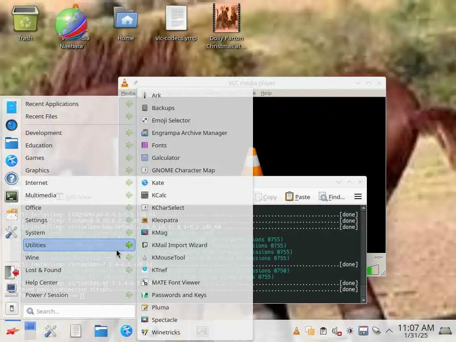Open Help Center from the launcher
Image resolution: width=456 pixels, height=342 pixels.
79,283
